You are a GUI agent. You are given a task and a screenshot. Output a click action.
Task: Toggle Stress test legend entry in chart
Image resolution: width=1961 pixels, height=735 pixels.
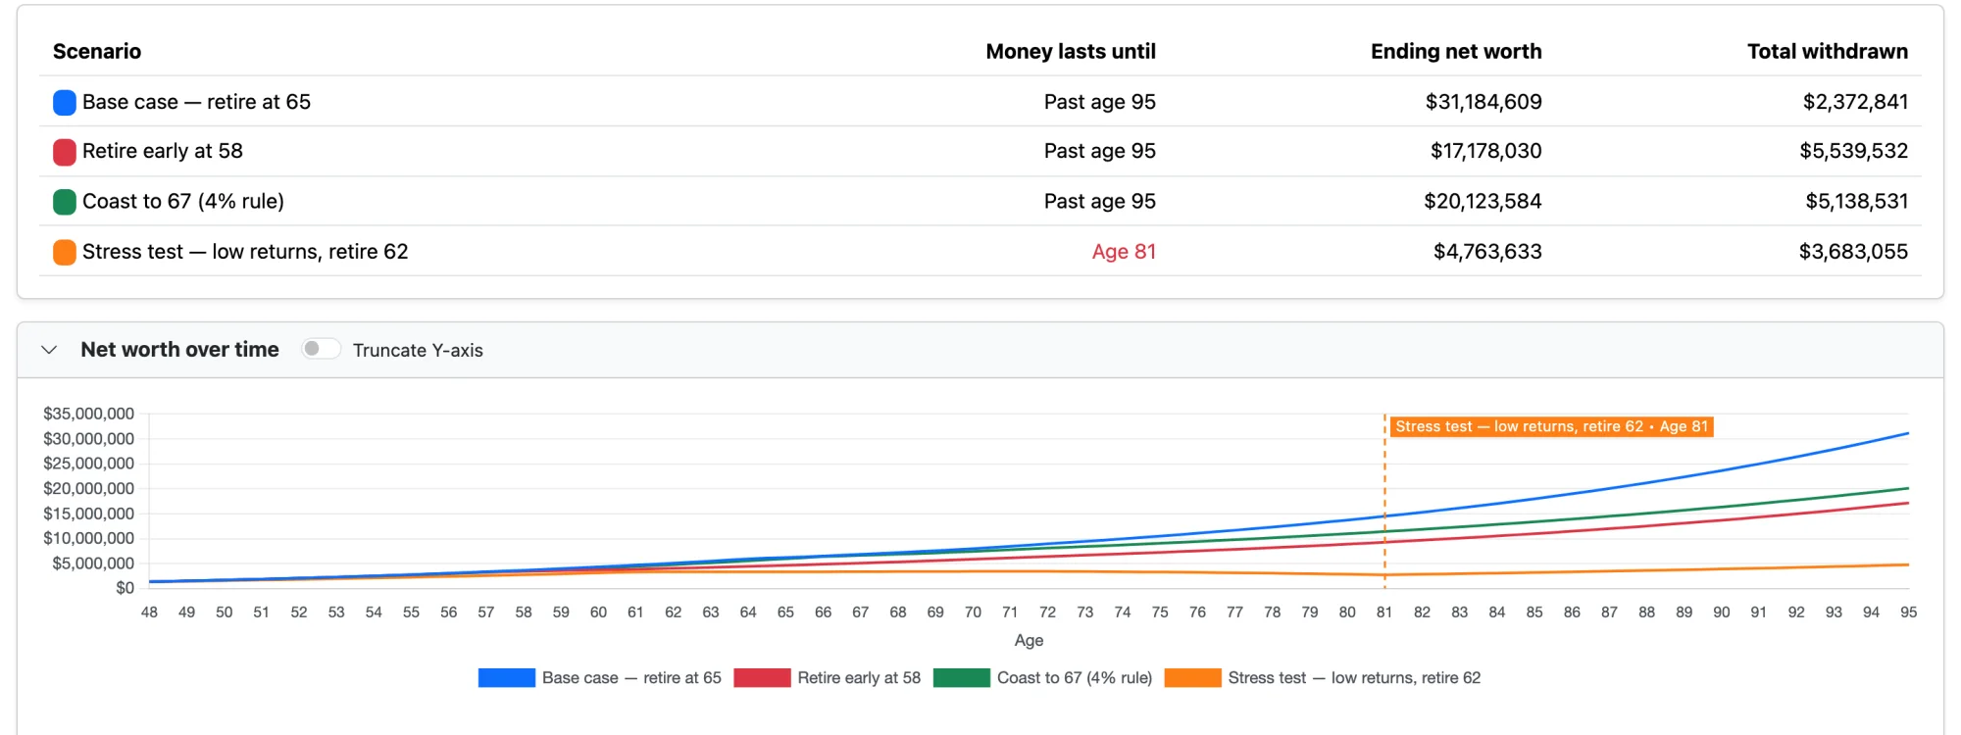[1323, 678]
